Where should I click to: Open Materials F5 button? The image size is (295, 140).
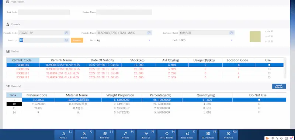146,135
